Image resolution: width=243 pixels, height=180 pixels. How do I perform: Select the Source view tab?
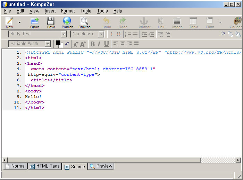[75, 167]
